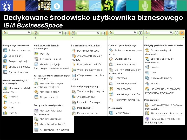Image resolution: width=187 pixels, height=140 pixels.
Task: Click Kluczowe wskaźniki wydajności widget label
Action: (x=16, y=90)
